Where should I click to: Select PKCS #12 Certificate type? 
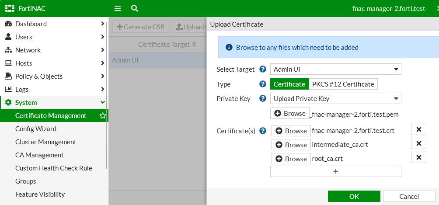click(x=343, y=84)
